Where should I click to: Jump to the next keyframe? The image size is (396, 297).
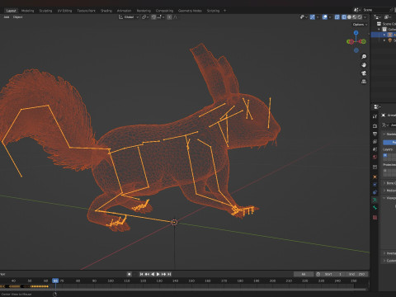[164, 274]
